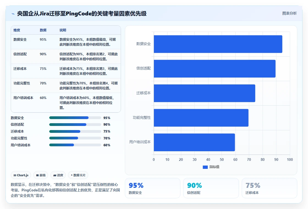Select the 进度 tag chip
The width and height of the screenshot is (308, 209).
[x=58, y=175]
